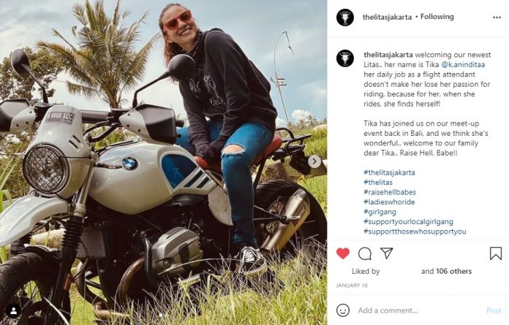Share the post via paper plane icon

pyautogui.click(x=387, y=253)
